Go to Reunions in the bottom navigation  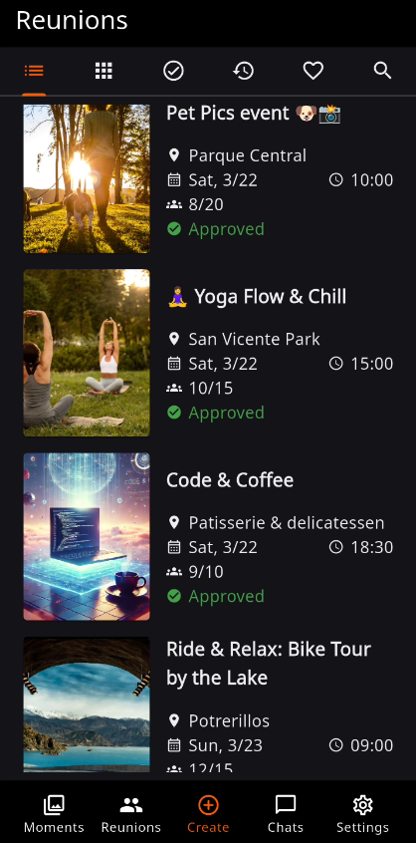click(x=131, y=813)
